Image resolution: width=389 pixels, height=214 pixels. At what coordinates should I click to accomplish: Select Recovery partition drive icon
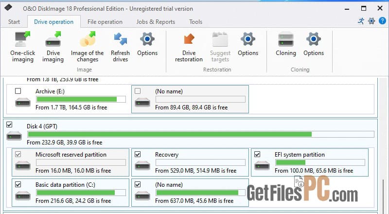click(x=142, y=165)
